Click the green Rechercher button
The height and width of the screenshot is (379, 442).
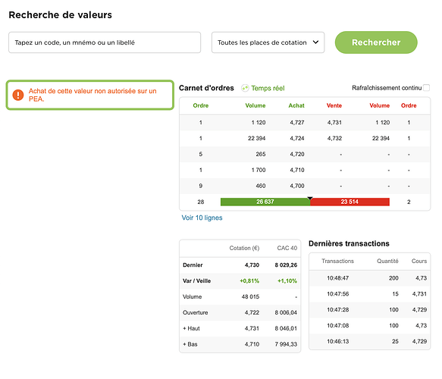tap(376, 42)
